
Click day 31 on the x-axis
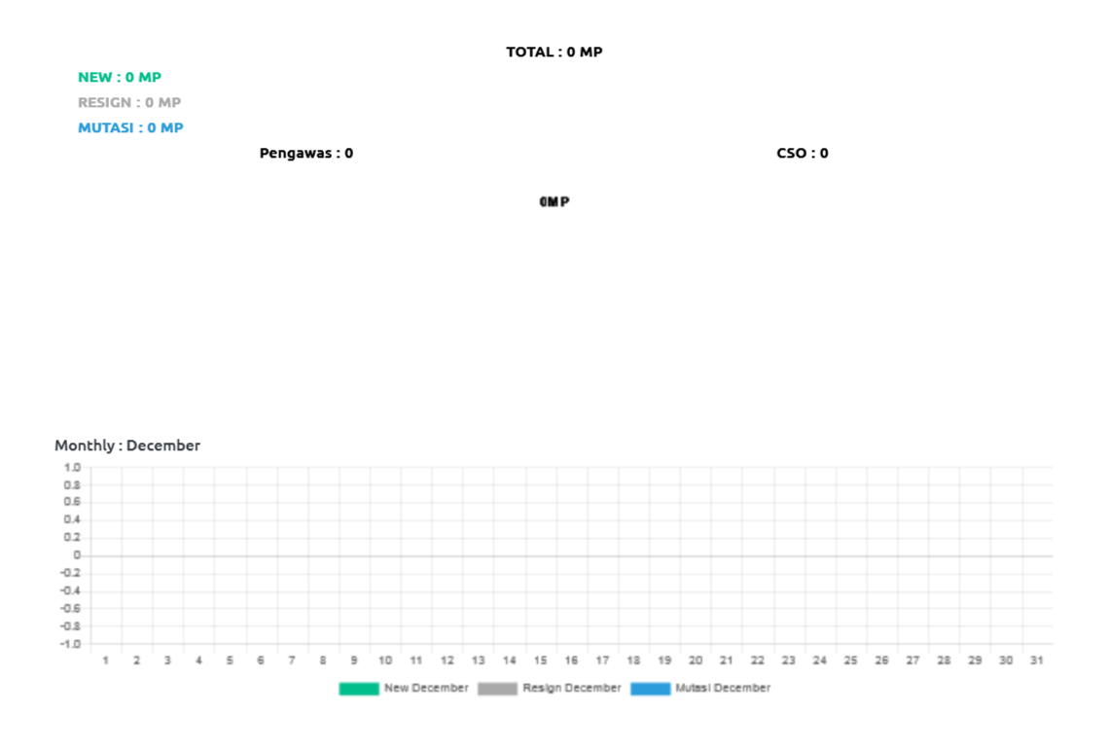tap(1037, 660)
